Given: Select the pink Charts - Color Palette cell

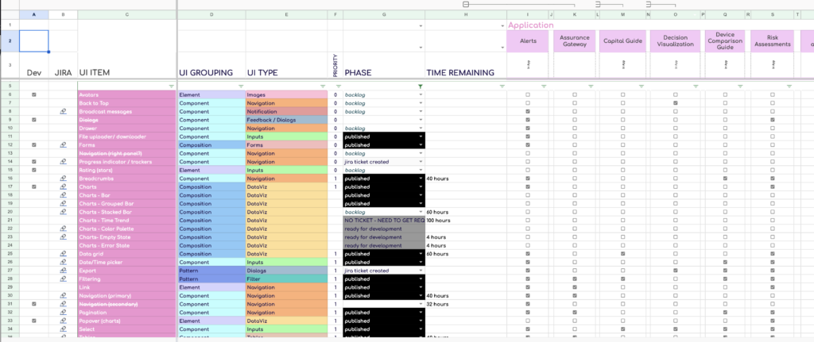Looking at the screenshot, I should coord(127,229).
